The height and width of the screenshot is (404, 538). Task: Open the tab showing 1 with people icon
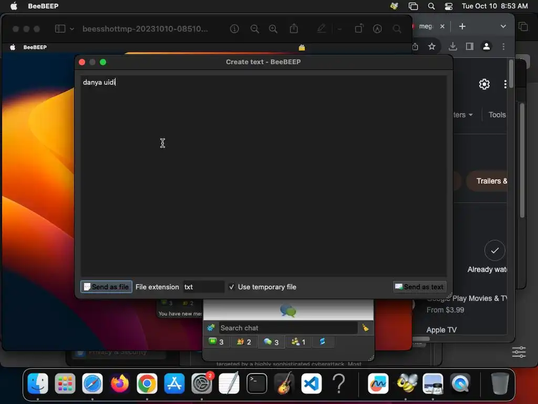tap(298, 342)
